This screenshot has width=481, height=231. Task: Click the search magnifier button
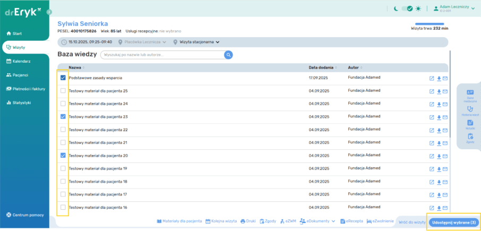coord(228,55)
